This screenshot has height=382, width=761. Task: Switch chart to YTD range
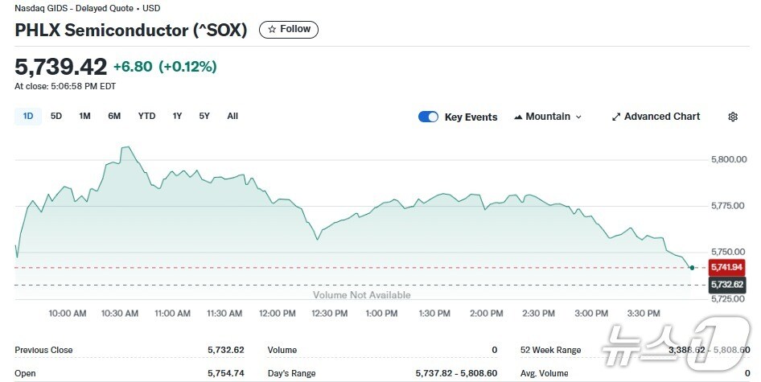146,116
